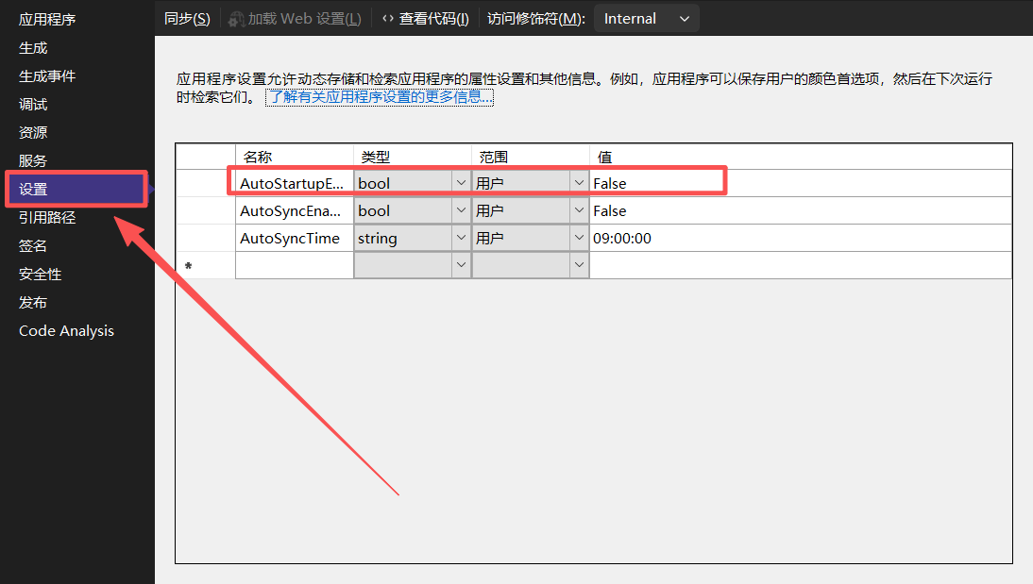Image resolution: width=1033 pixels, height=584 pixels.
Task: Switch to the 生成 tab
Action: [x=33, y=48]
